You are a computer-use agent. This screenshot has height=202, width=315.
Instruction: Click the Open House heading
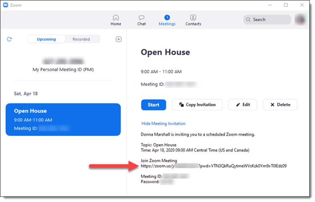(x=165, y=52)
